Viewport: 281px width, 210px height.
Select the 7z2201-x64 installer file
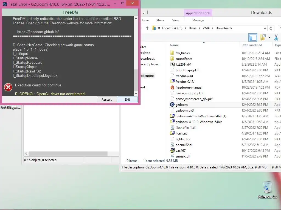tap(183, 65)
